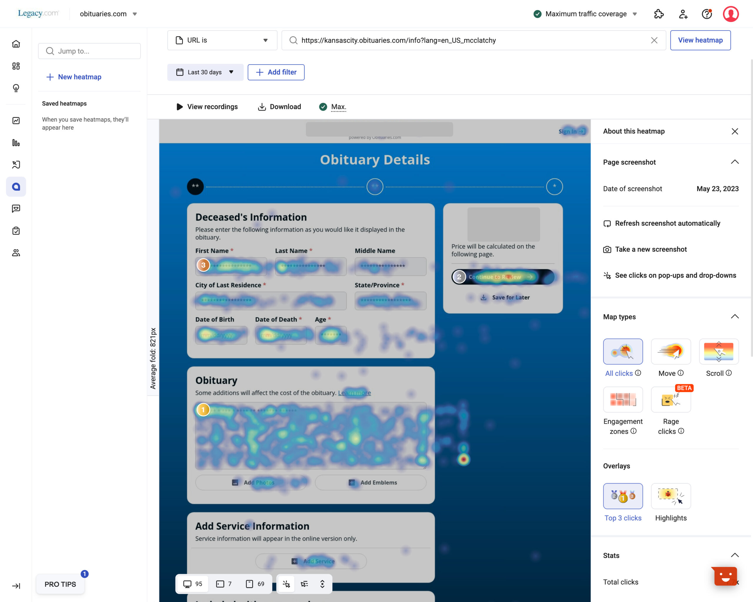Screen dimensions: 753x602
Task: Click the click-rank marker numbered 3
Action: click(x=203, y=265)
